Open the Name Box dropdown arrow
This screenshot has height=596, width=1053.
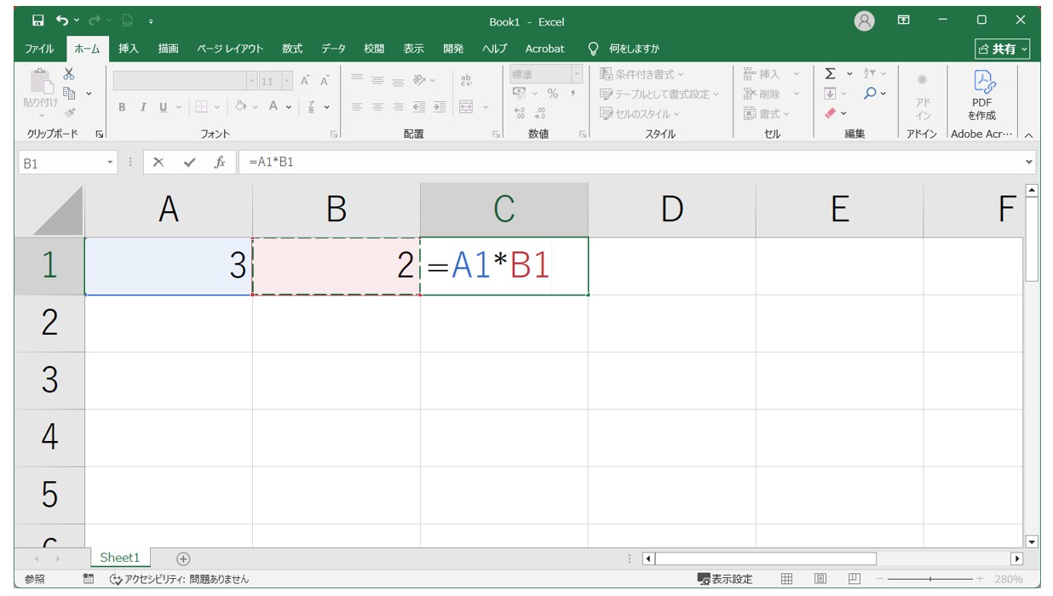[x=110, y=163]
